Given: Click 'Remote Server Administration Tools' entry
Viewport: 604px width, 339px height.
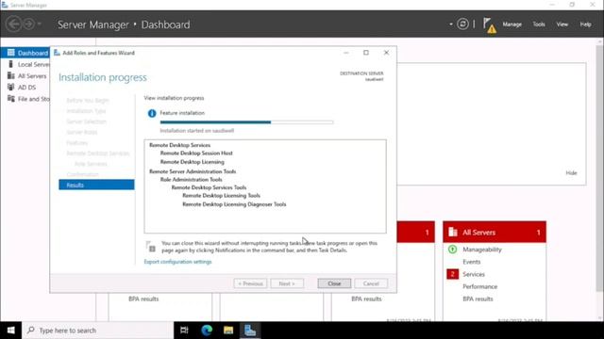Looking at the screenshot, I should [193, 171].
